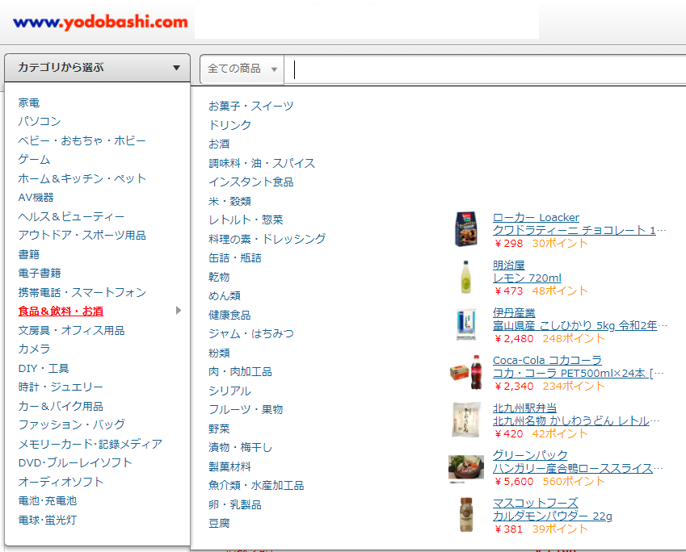Select the 家電 category
Image resolution: width=686 pixels, height=552 pixels.
29,102
